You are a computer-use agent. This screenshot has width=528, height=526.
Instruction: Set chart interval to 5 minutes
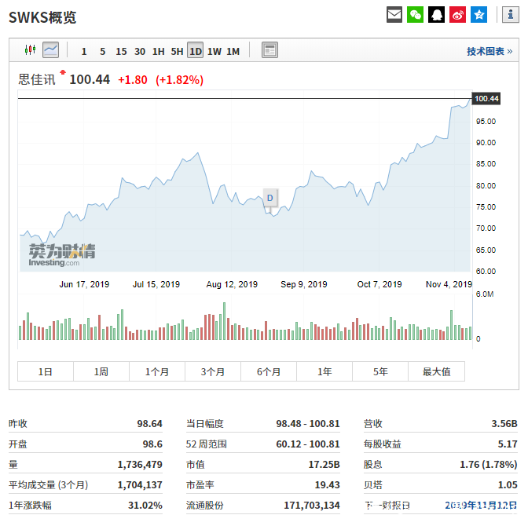102,52
